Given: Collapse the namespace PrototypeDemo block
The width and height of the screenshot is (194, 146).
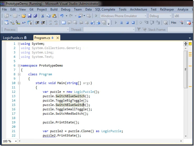Looking at the screenshot, I should 19,66.
